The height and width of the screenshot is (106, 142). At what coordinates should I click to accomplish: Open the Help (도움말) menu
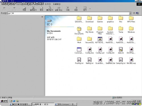(57, 4)
